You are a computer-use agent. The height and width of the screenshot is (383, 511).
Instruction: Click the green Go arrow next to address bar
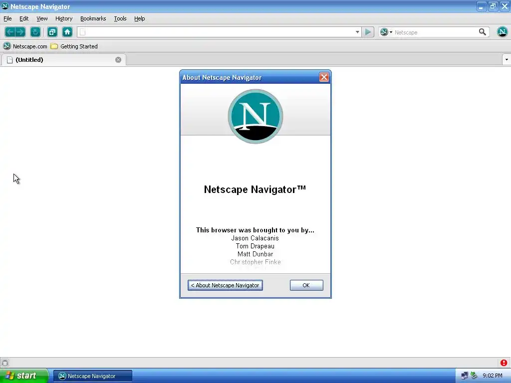[x=368, y=32]
